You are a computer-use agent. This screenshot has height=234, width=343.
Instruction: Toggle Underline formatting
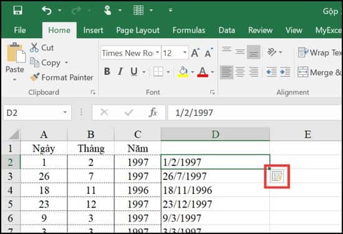coord(134,71)
